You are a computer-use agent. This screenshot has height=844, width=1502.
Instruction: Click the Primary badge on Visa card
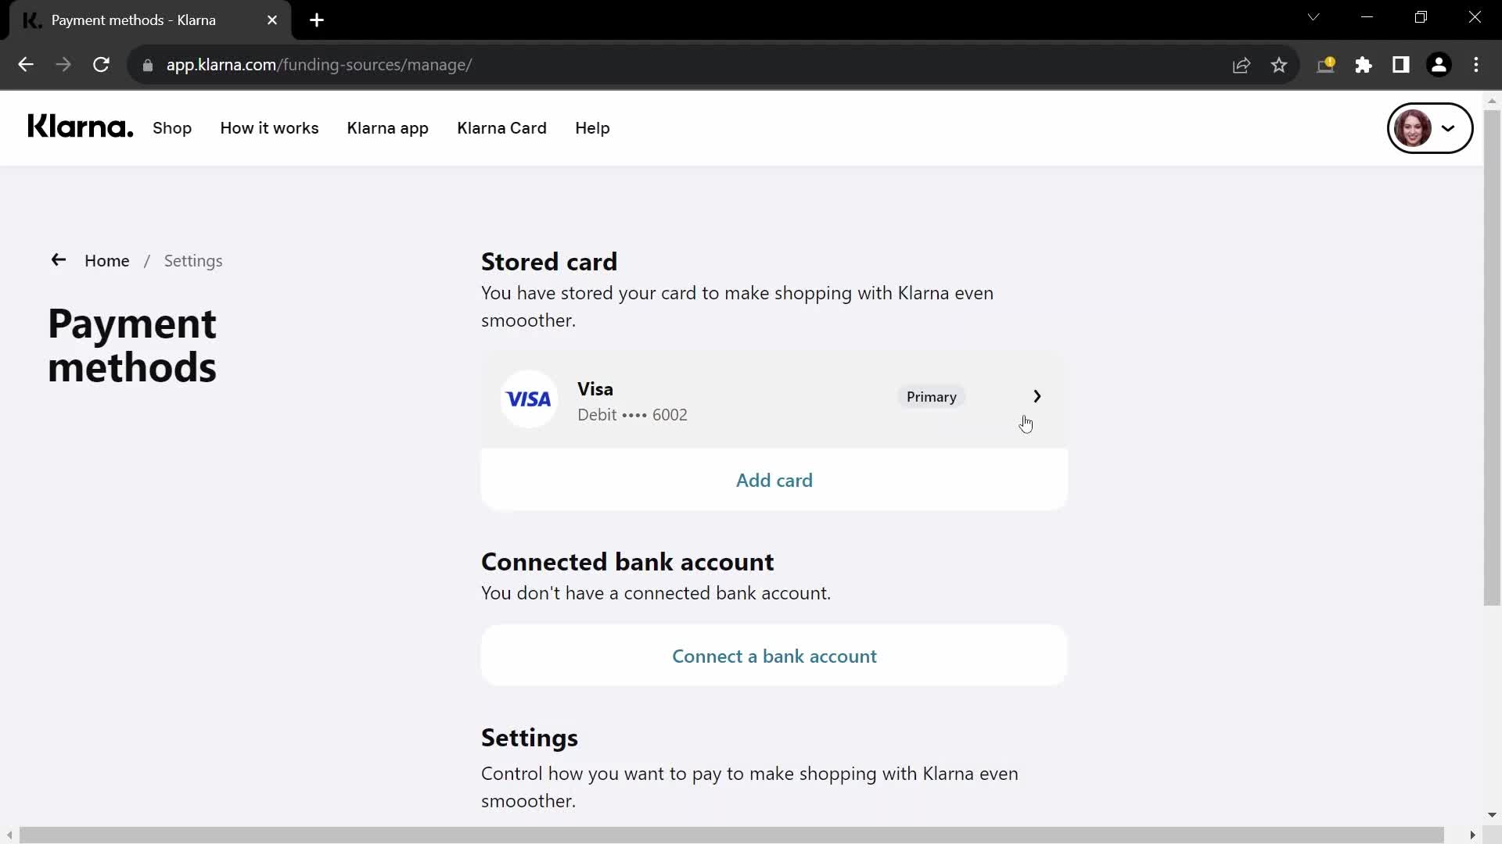tap(931, 397)
